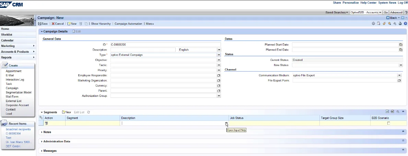Cancel the campaign creation

[x=58, y=24]
